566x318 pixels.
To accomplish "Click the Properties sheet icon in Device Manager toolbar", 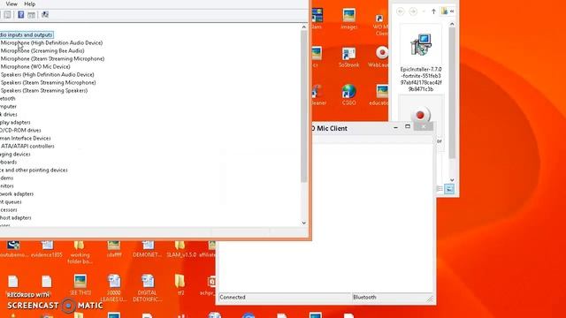I will 32,15.
